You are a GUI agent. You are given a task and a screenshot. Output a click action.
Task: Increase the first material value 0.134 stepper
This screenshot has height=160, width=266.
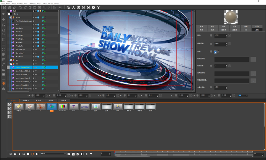click(226, 35)
